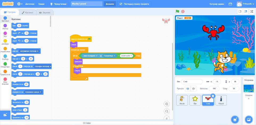The image size is (256, 125).
Task: Click the rotate counterclockwise block icon
Action: [x=19, y=41]
